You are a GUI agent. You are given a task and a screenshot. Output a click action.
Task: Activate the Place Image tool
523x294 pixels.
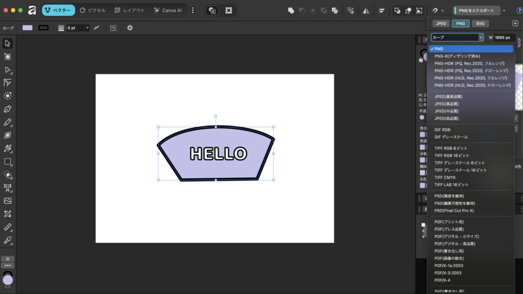tap(8, 201)
